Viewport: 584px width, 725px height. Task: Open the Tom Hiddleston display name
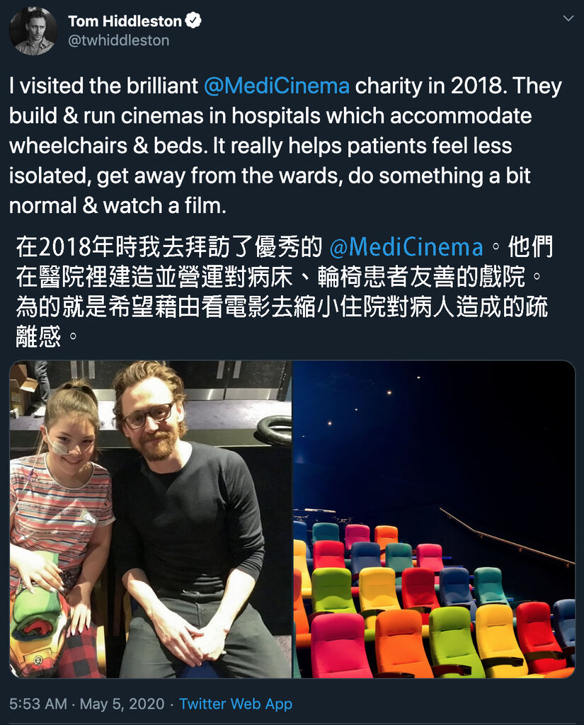tap(125, 21)
